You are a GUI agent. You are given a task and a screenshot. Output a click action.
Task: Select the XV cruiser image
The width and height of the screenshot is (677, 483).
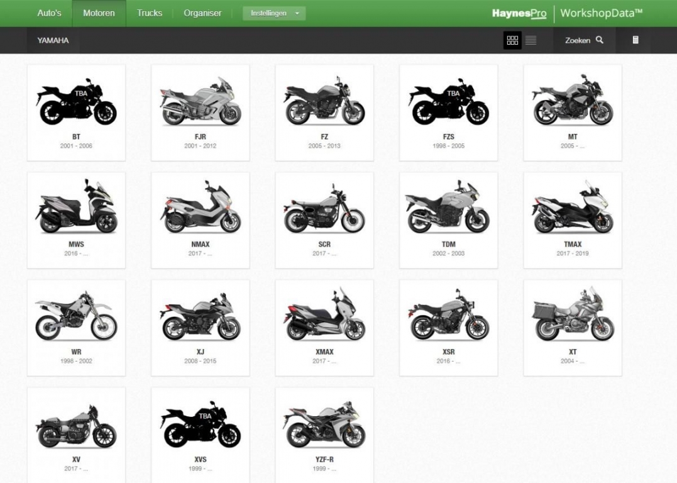point(76,426)
